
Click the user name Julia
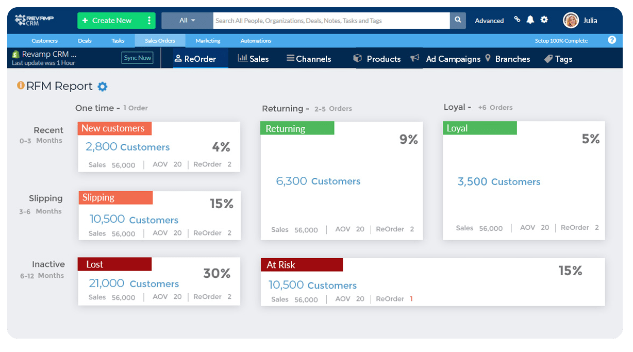point(590,21)
